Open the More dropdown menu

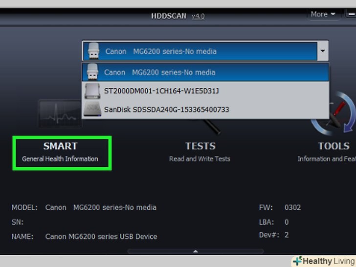[323, 14]
